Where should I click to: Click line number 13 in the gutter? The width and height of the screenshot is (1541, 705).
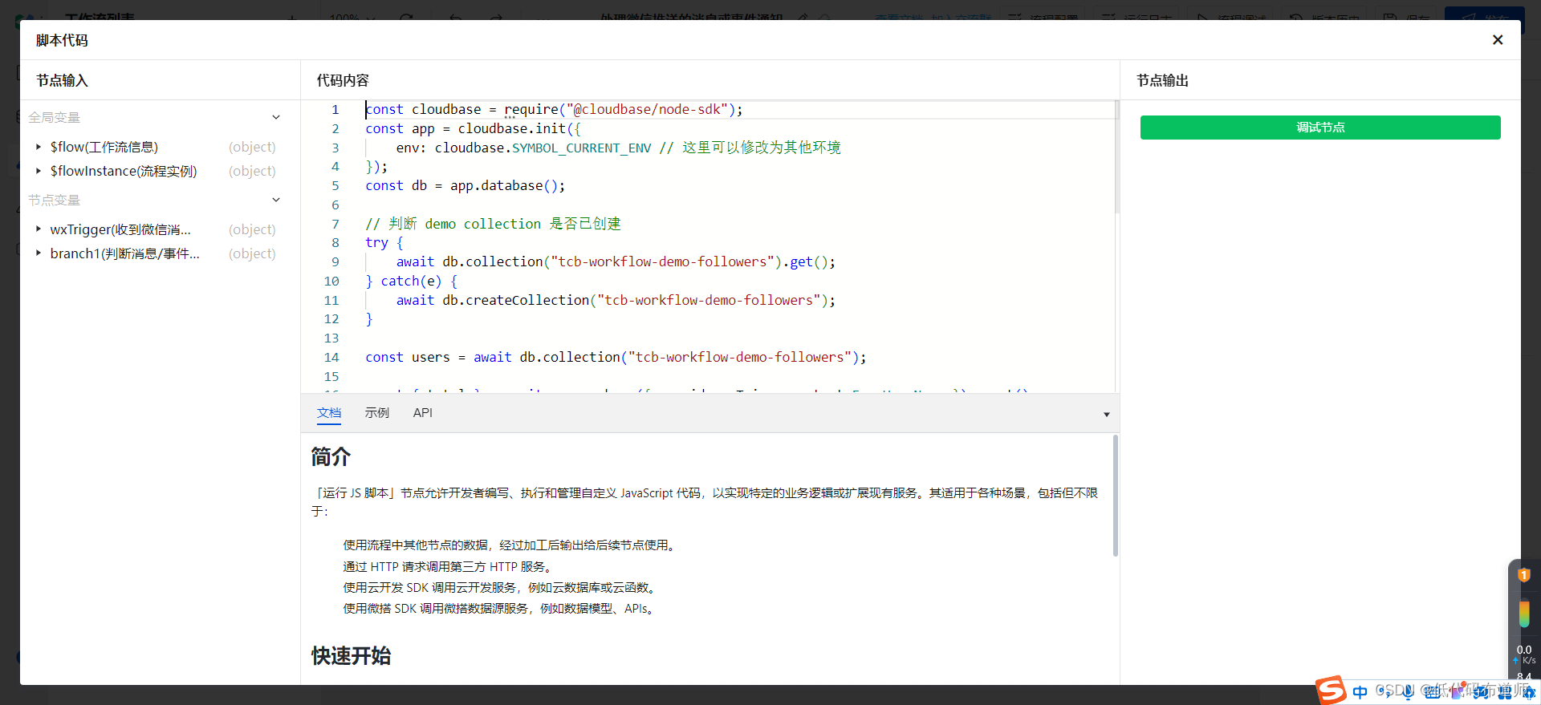coord(331,338)
